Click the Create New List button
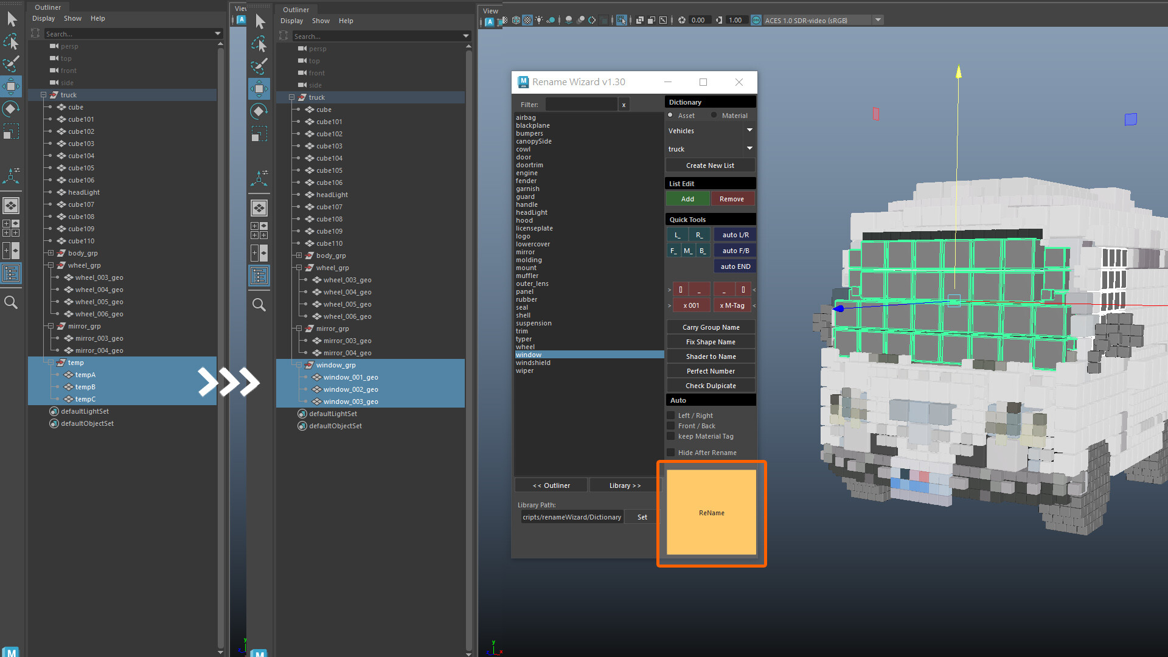The width and height of the screenshot is (1168, 657). pos(710,165)
